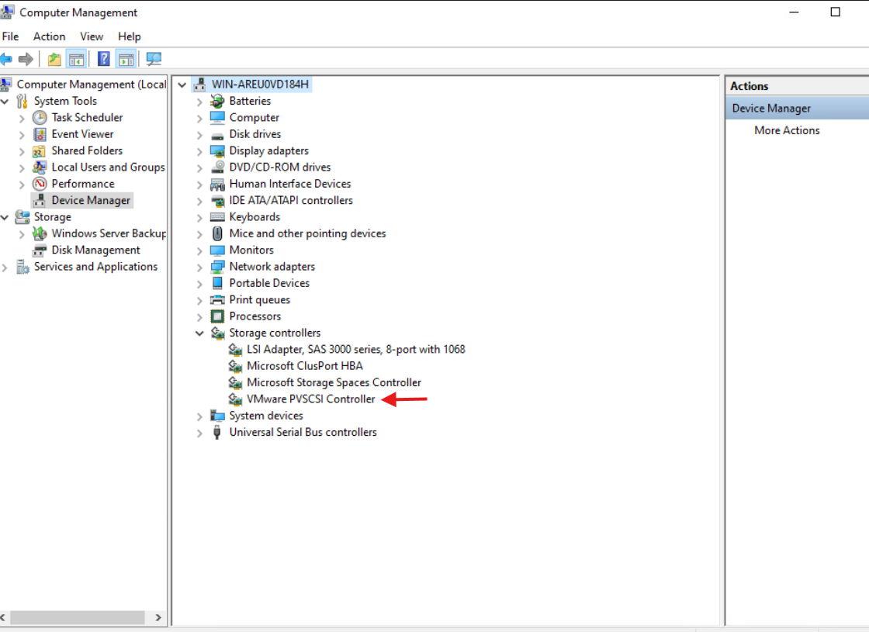Click the Back arrow toolbar icon

coord(7,59)
